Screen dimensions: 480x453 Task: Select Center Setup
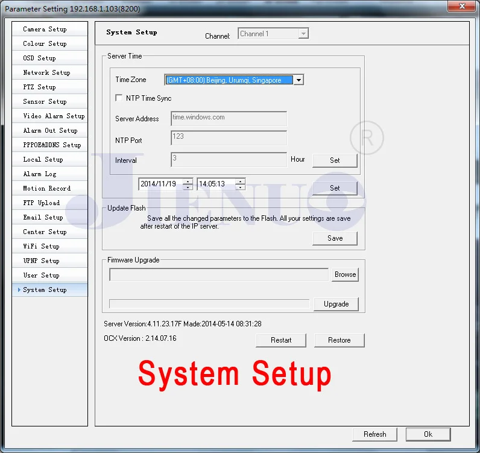(x=49, y=232)
